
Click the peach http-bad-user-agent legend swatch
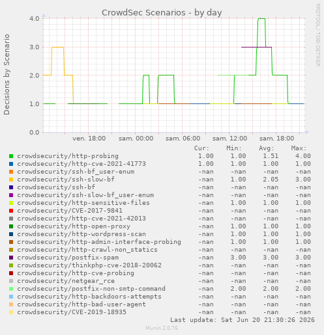[x=11, y=304]
